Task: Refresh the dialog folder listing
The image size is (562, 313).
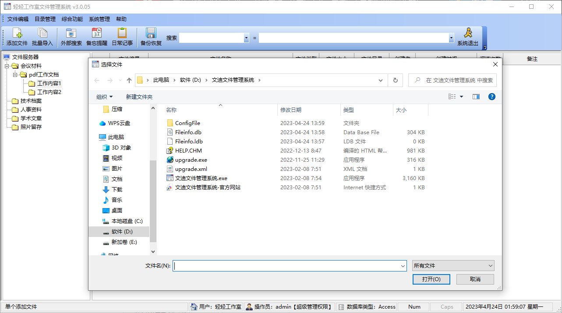Action: tap(395, 80)
